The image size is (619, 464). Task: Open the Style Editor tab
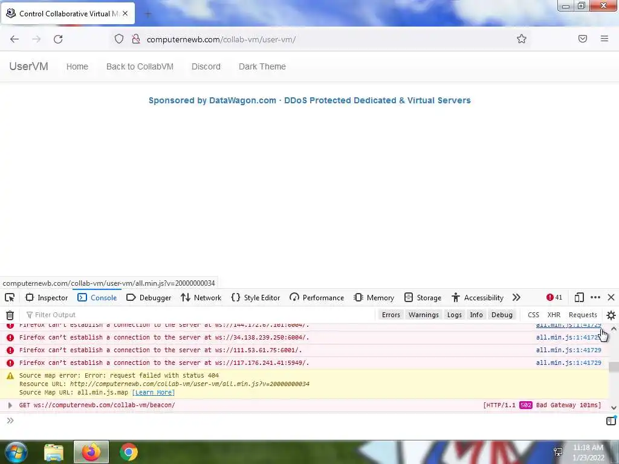tap(256, 297)
